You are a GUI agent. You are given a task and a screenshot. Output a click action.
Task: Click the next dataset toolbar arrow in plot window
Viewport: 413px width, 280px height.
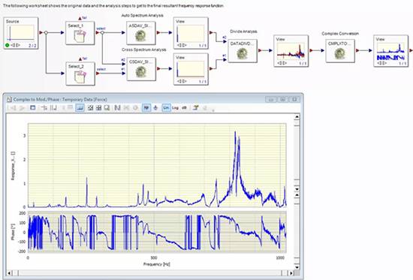(22, 108)
